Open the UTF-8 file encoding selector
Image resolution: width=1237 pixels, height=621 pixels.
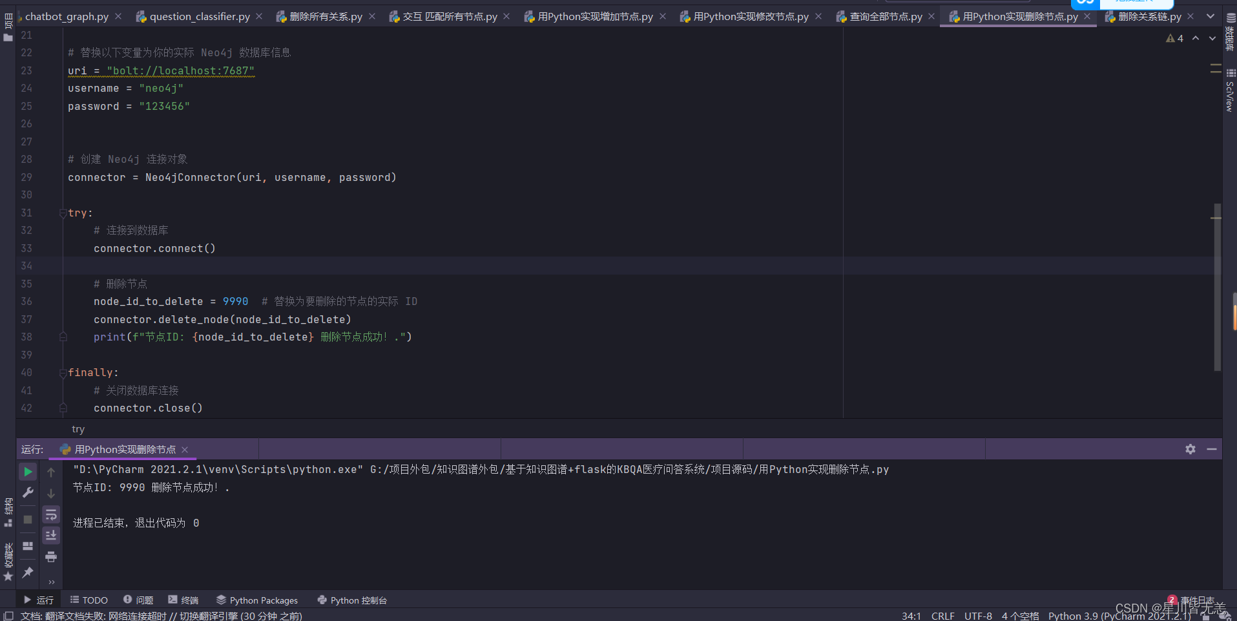978,616
